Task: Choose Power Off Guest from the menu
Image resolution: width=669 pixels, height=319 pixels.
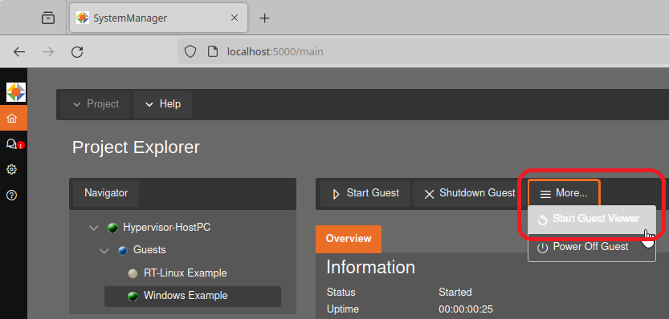Action: point(592,247)
